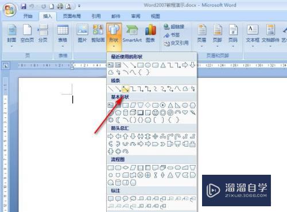Choose the crescent moon shape
The image size is (287, 212).
tap(118, 120)
